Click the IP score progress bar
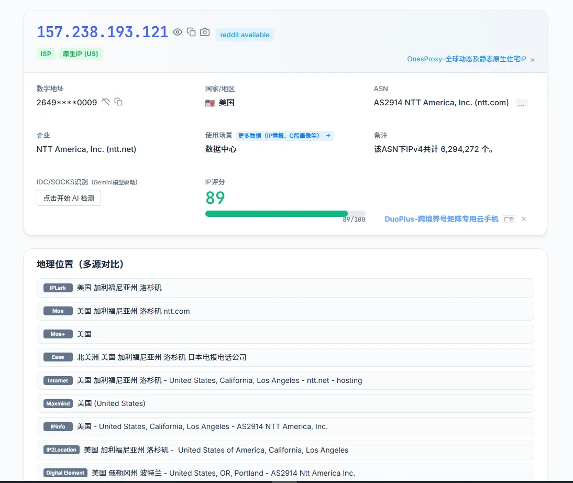The height and width of the screenshot is (483, 573). [285, 214]
